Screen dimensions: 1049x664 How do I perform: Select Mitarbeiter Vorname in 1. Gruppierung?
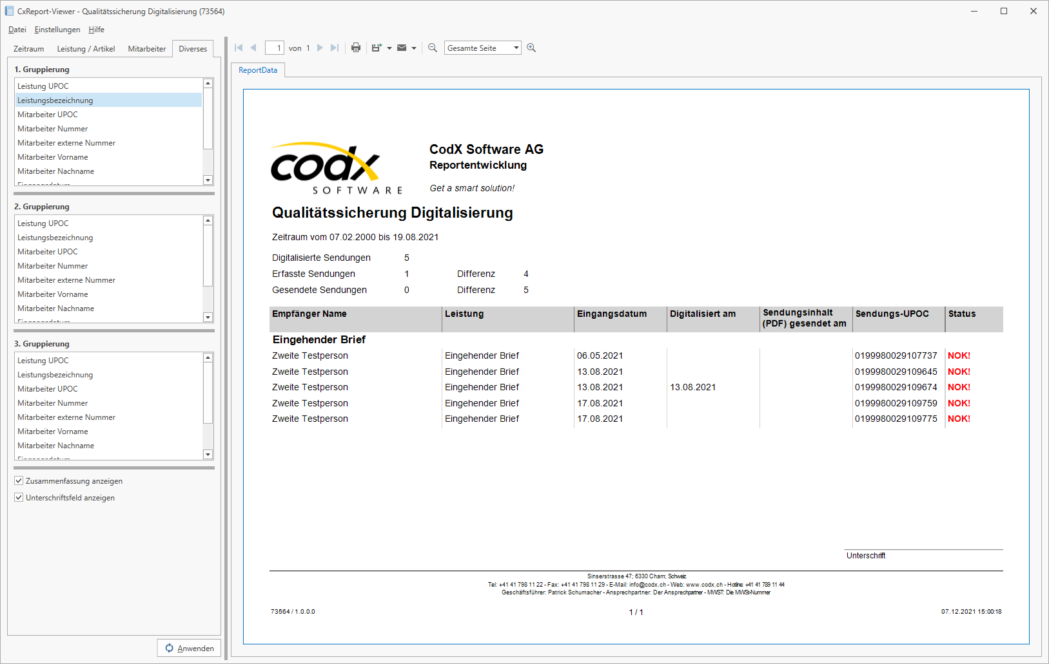pos(108,157)
